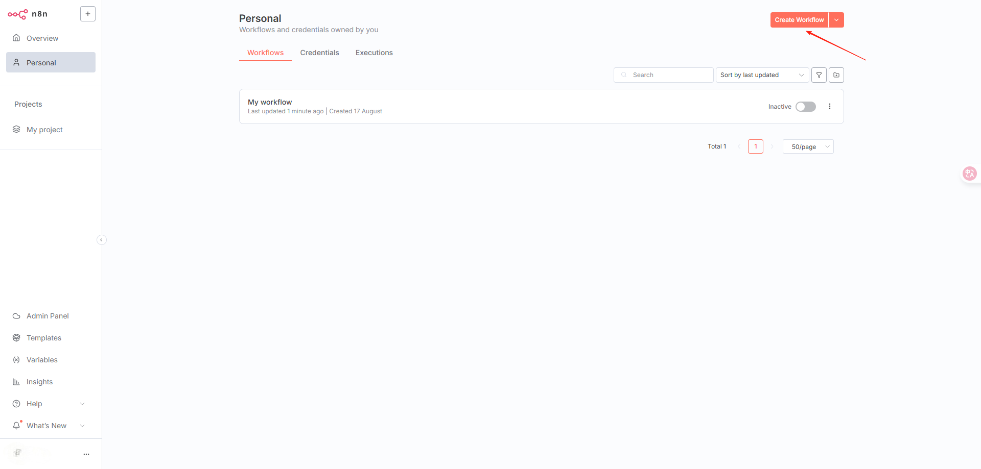This screenshot has height=469, width=981.
Task: Click the Variables icon
Action: point(16,360)
